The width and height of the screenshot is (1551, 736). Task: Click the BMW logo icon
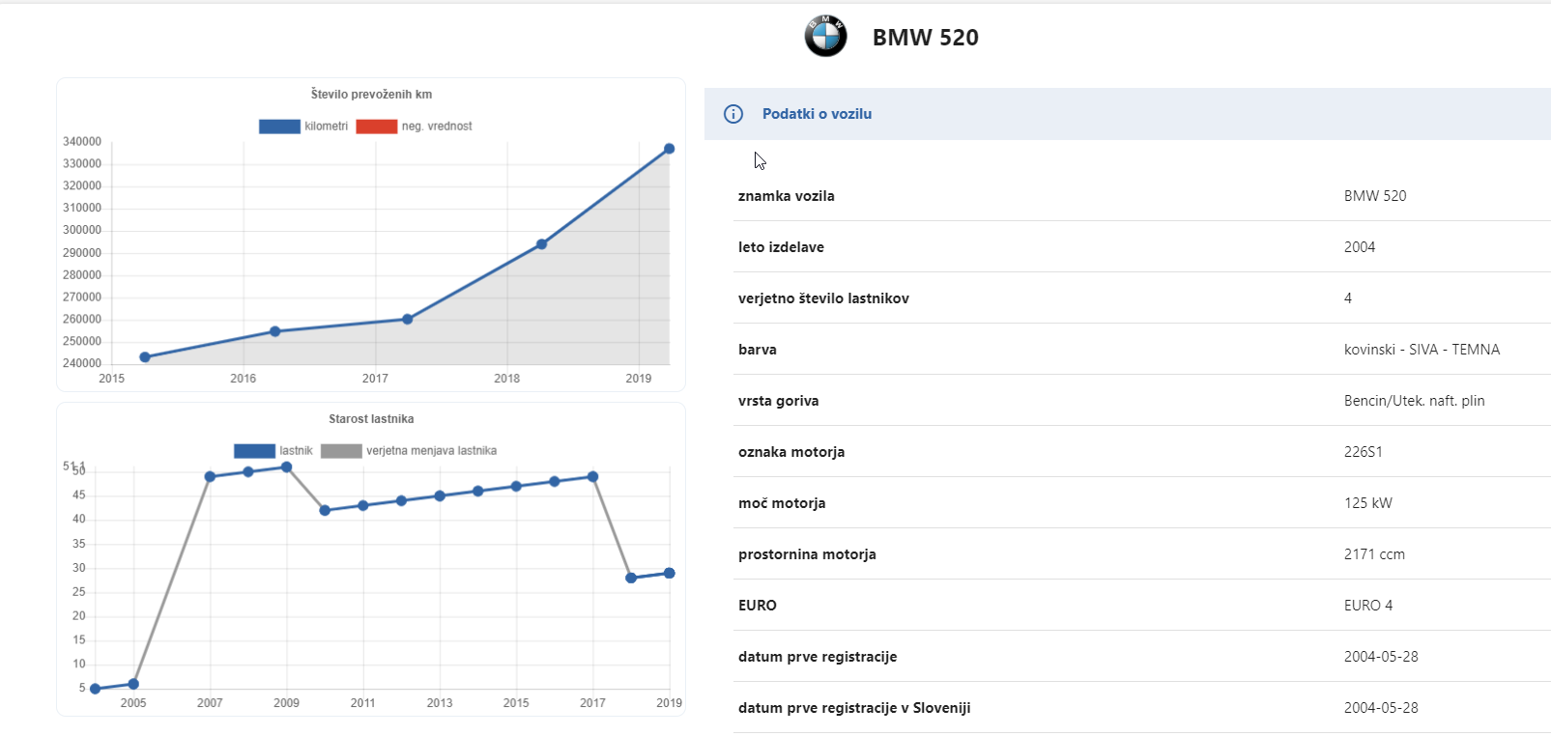(825, 37)
